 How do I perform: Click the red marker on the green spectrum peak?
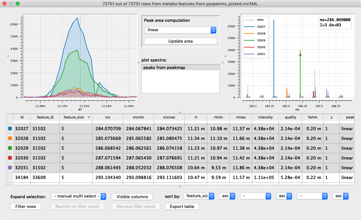tap(300, 55)
